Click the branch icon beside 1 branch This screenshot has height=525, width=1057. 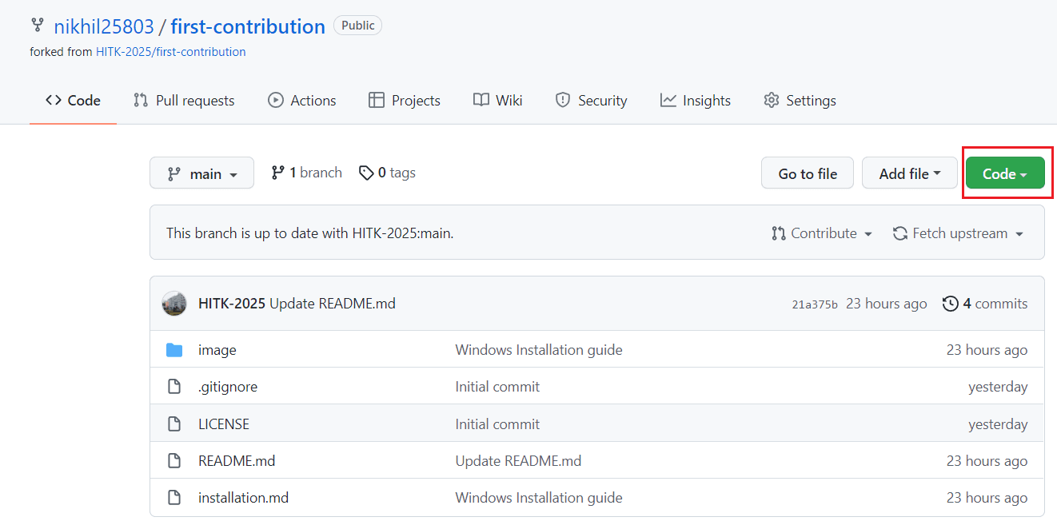click(277, 173)
